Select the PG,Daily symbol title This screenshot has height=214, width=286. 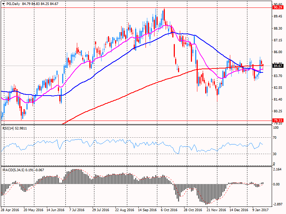[x=13, y=4]
